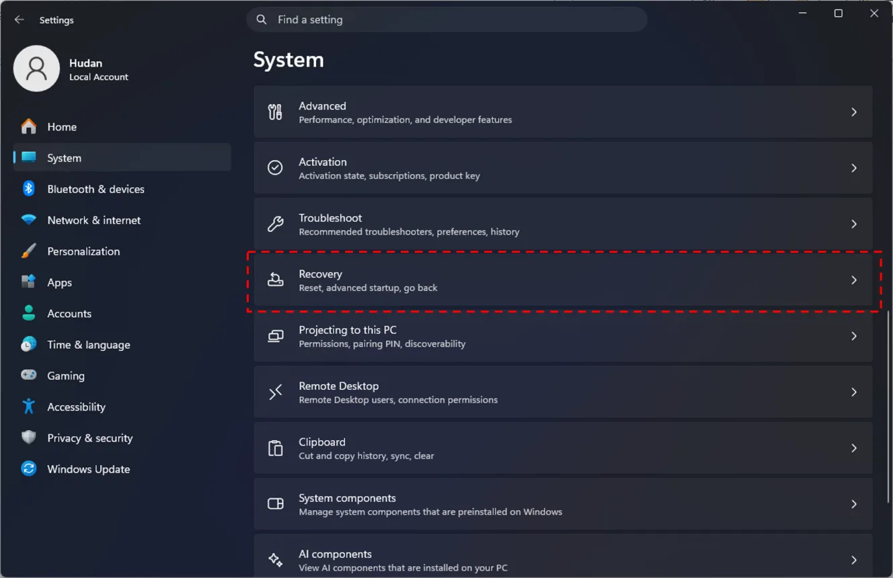Viewport: 893px width, 578px height.
Task: Go to Personalization settings
Action: click(x=122, y=251)
